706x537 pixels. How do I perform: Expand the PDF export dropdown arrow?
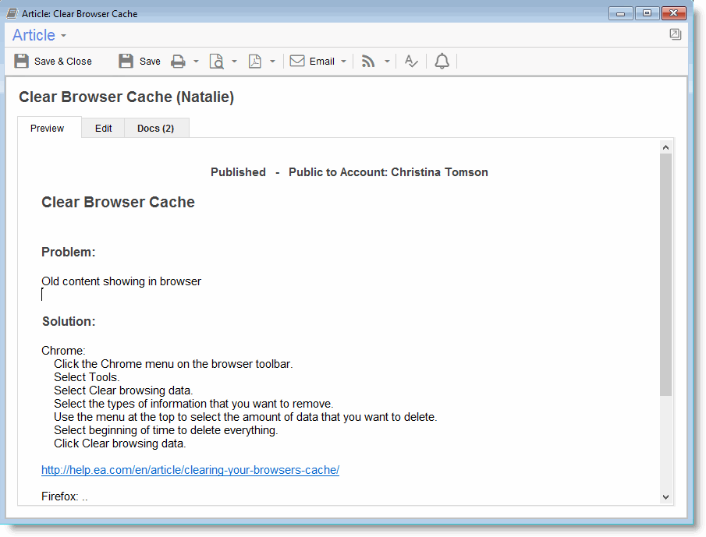(x=272, y=62)
